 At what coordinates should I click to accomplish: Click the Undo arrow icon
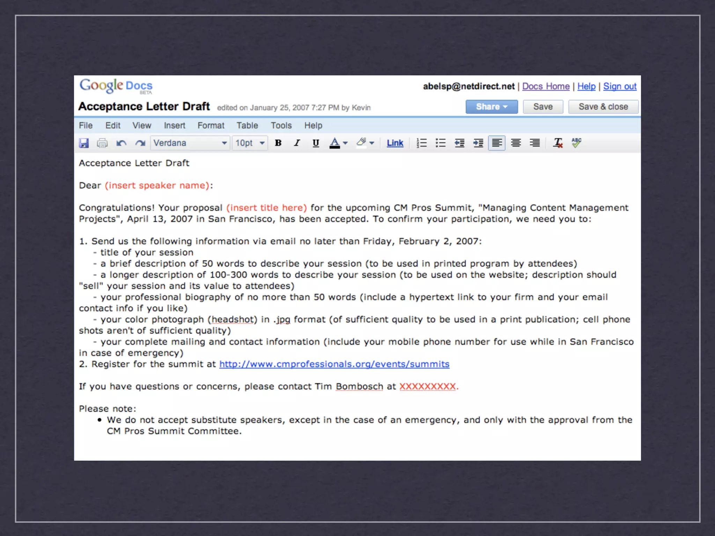121,143
